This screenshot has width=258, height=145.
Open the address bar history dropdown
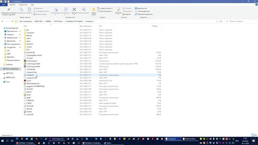tap(216, 21)
